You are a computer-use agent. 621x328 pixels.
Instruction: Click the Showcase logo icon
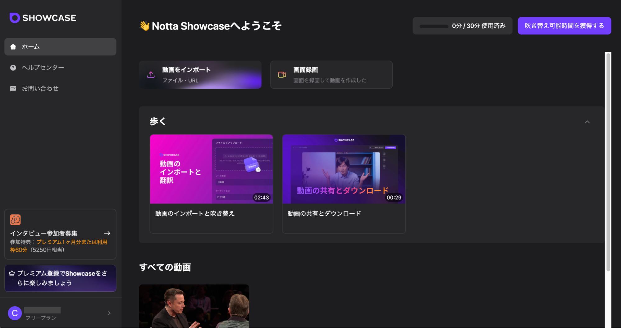[x=15, y=18]
